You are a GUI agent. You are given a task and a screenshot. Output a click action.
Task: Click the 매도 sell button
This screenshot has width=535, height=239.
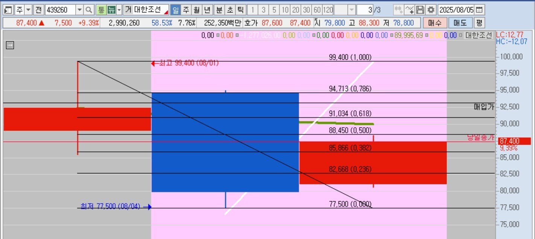click(x=461, y=23)
